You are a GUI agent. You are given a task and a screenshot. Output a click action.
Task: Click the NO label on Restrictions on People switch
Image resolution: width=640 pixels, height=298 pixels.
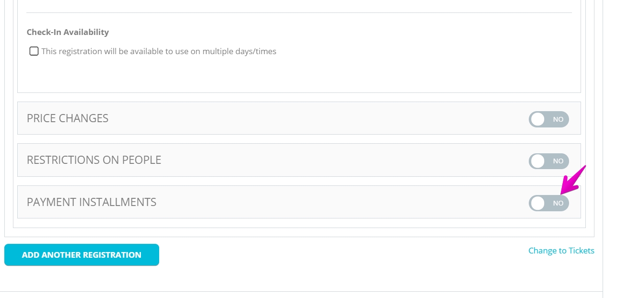click(558, 161)
